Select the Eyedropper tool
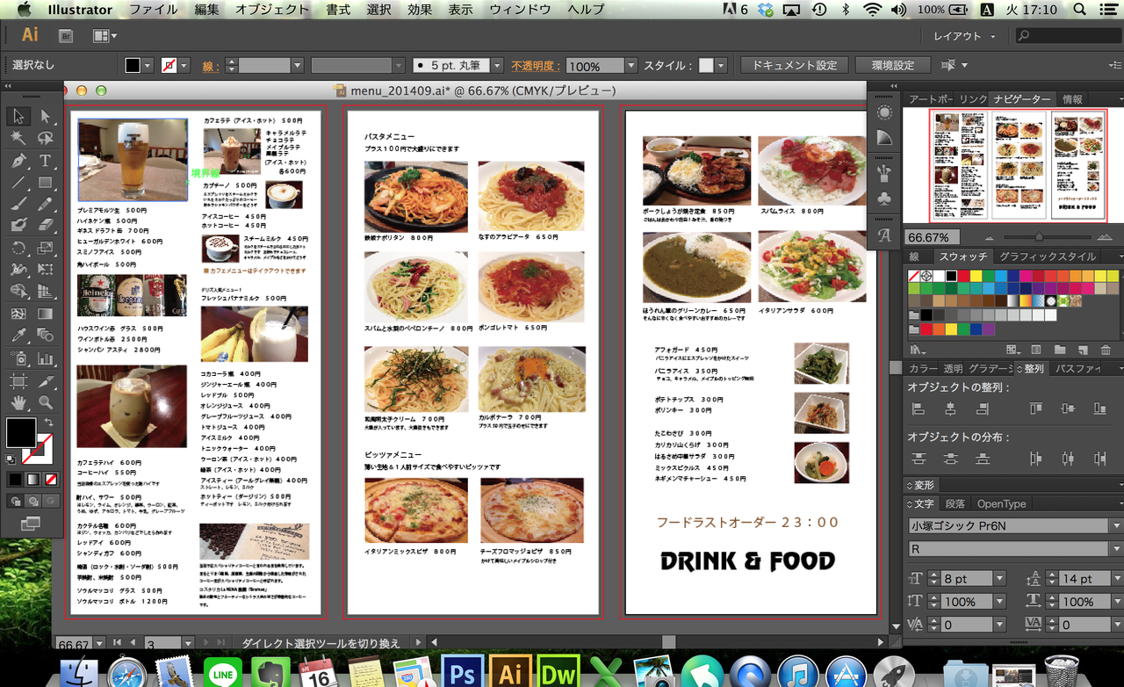1124x687 pixels. click(x=18, y=336)
